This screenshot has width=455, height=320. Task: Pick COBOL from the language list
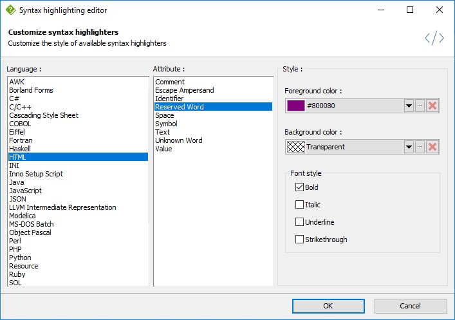tap(79, 124)
